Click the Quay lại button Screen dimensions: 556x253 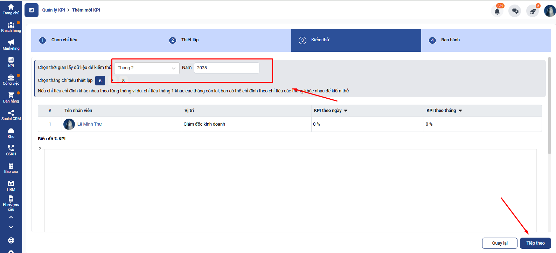[499, 243]
